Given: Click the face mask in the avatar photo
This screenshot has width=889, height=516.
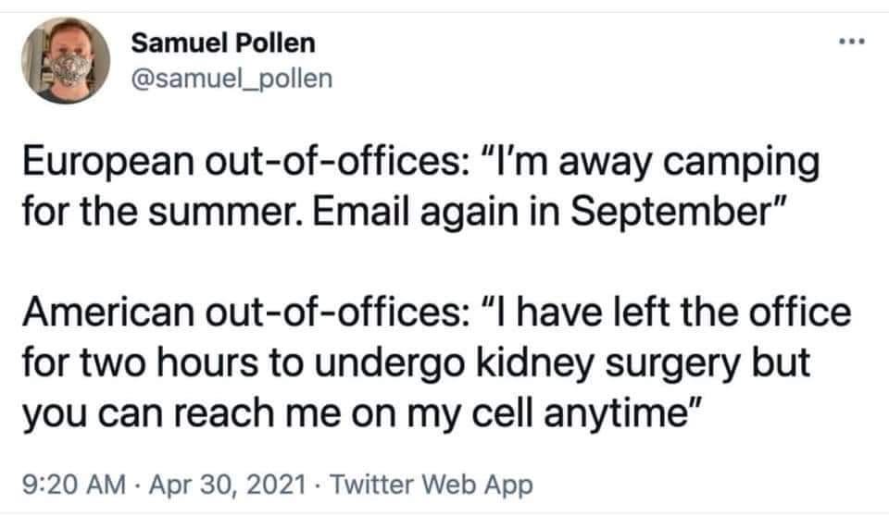Looking at the screenshot, I should 67,70.
